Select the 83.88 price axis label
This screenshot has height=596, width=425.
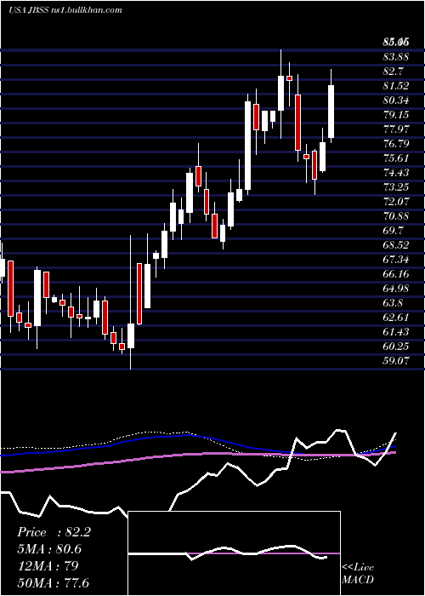point(396,57)
